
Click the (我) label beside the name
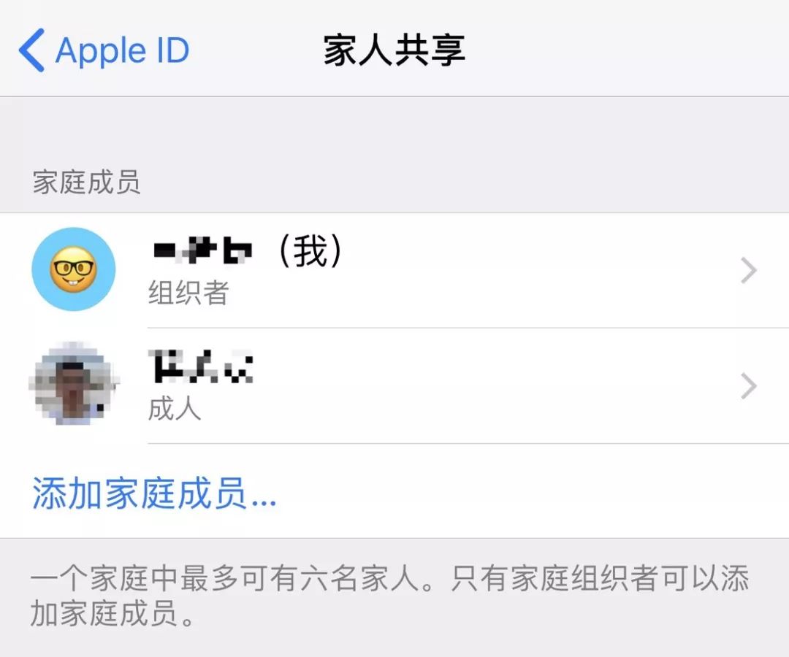[x=310, y=251]
